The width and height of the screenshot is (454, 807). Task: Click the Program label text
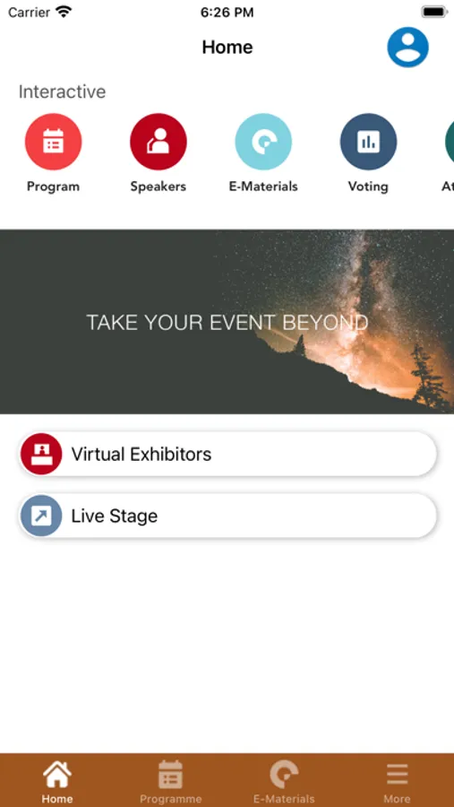(54, 187)
